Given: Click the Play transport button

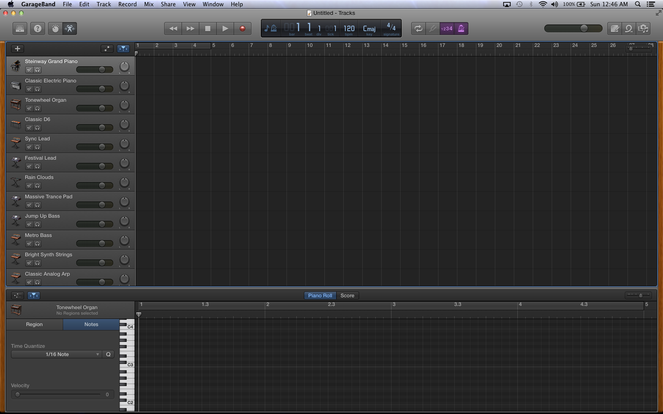Looking at the screenshot, I should tap(225, 29).
